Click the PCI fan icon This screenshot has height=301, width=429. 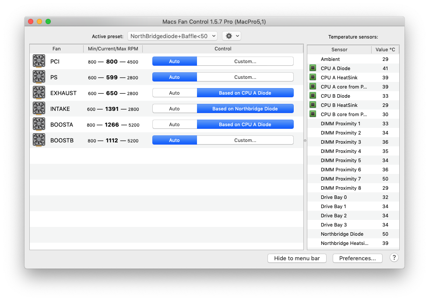click(39, 61)
